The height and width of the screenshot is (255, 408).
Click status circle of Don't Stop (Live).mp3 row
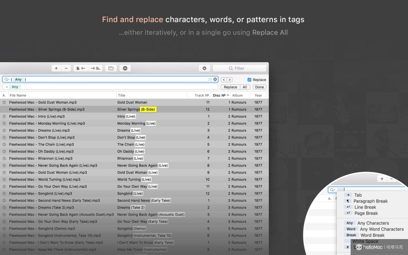point(4,137)
